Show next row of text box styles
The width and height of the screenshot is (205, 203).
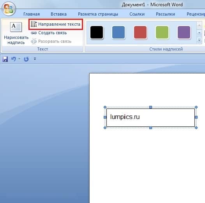pos(199,33)
